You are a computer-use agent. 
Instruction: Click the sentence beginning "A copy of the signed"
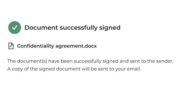74,69
